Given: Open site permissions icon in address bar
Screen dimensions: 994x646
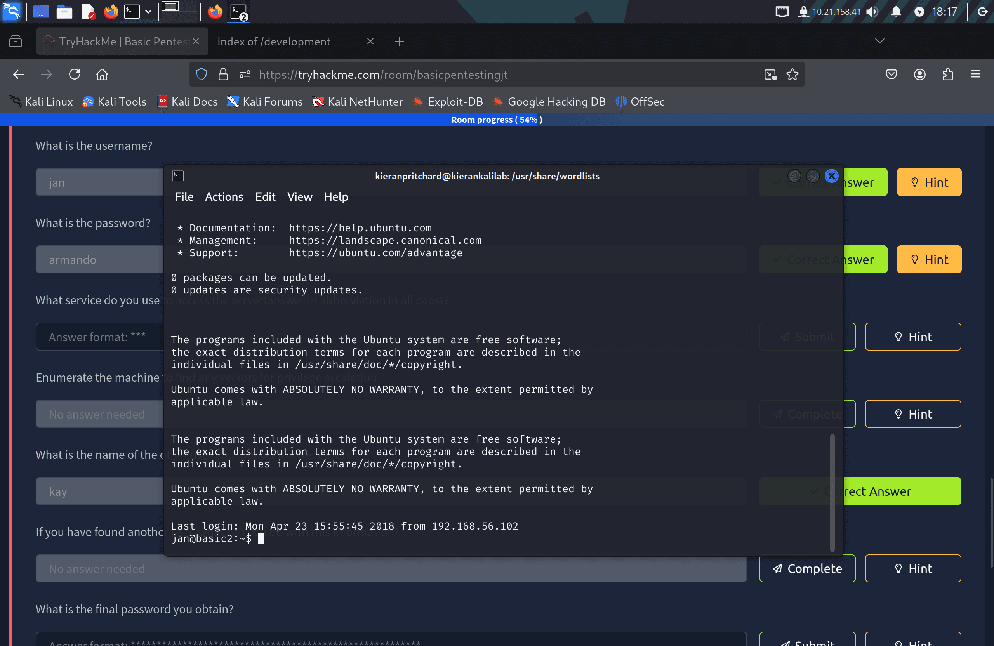Looking at the screenshot, I should pyautogui.click(x=245, y=75).
